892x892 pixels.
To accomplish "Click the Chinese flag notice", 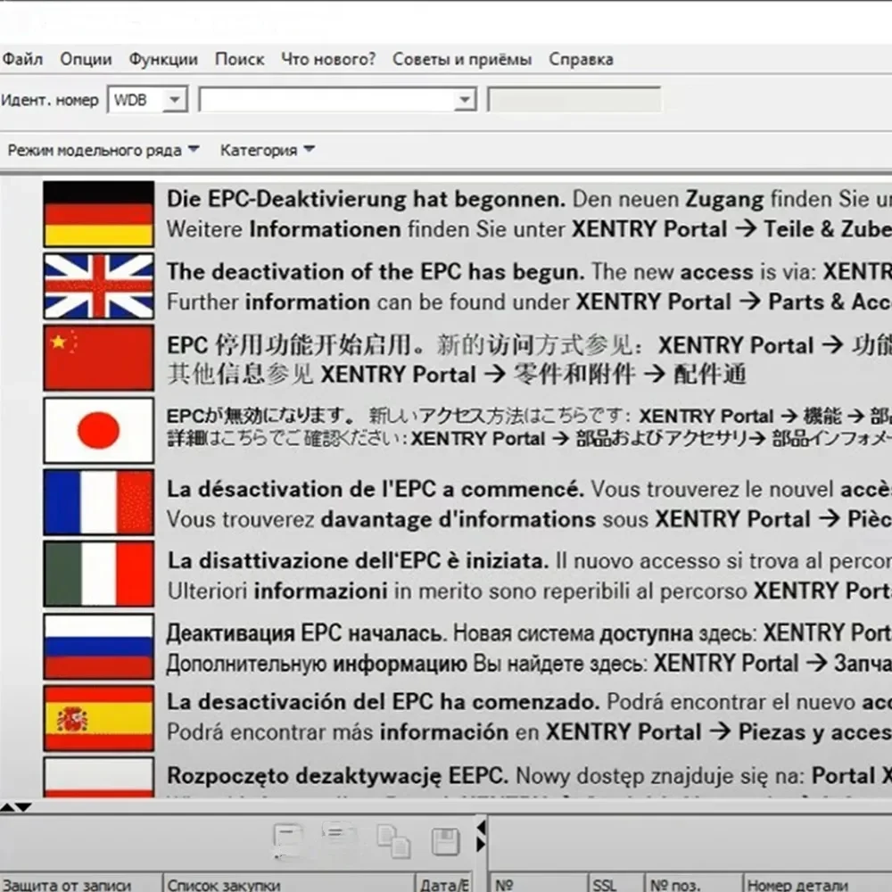I will pos(98,358).
